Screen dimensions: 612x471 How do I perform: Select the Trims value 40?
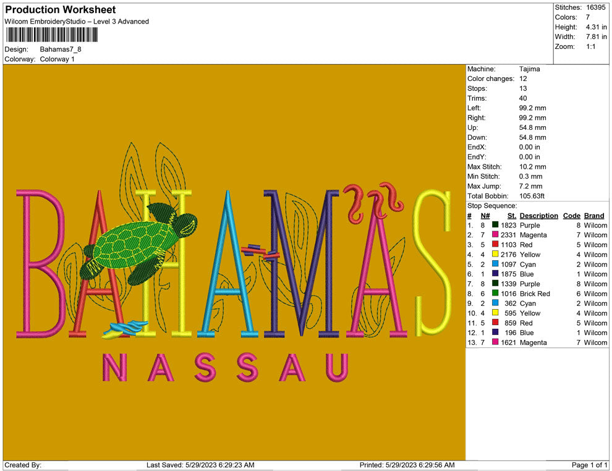pyautogui.click(x=523, y=98)
